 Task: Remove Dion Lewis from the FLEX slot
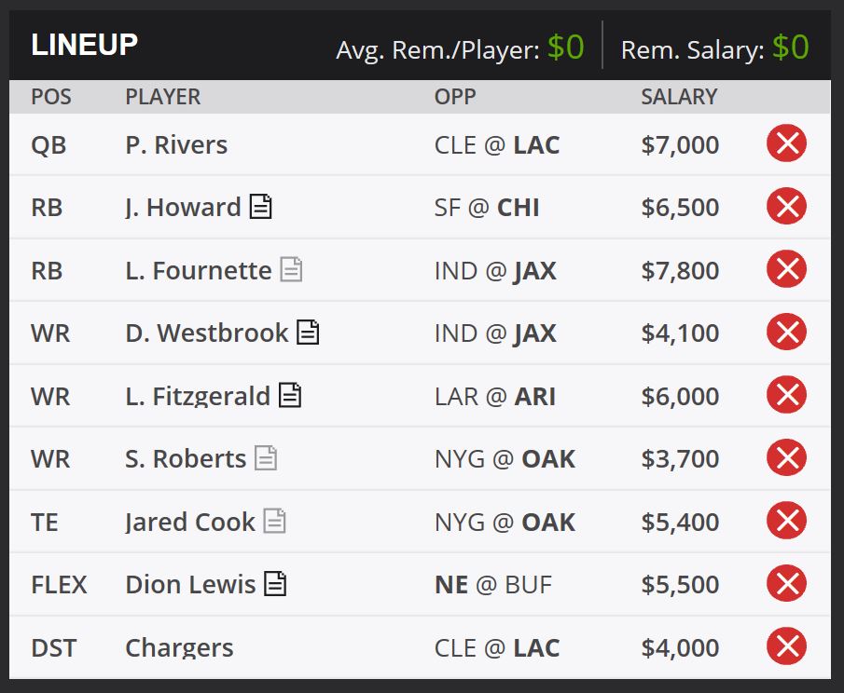pos(786,584)
